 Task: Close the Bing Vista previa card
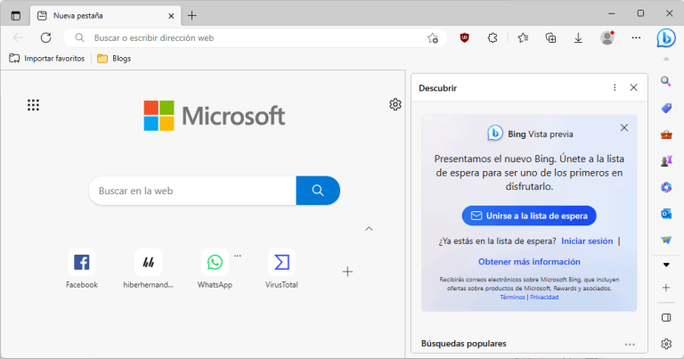click(623, 128)
